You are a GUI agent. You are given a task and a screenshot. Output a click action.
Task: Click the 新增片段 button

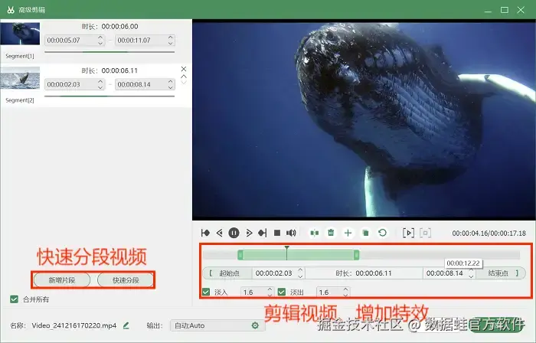click(x=61, y=280)
